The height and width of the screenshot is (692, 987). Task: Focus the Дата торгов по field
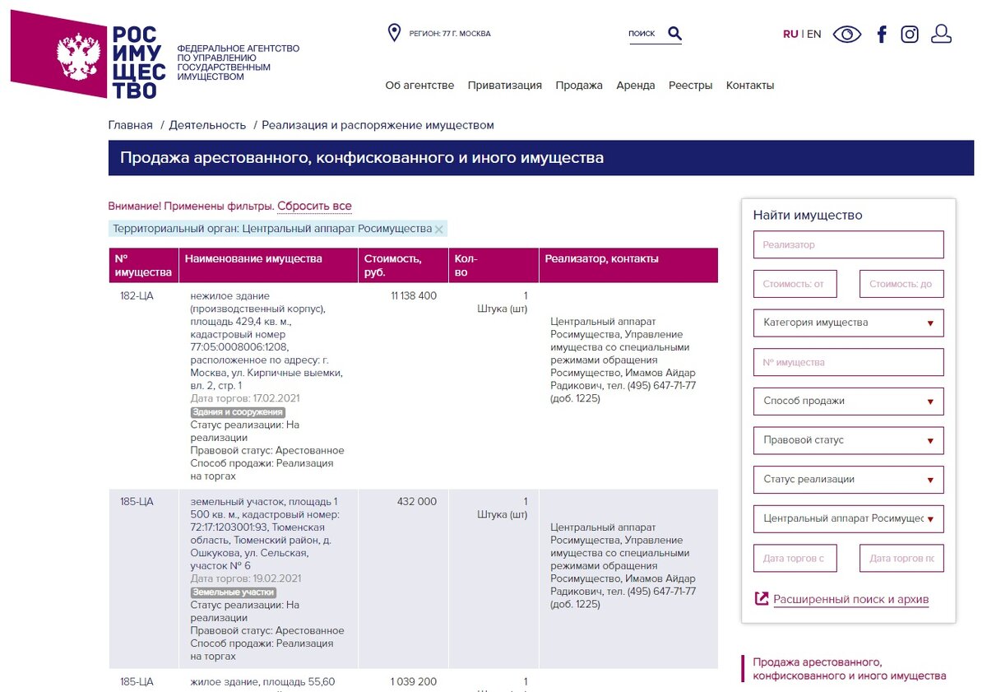tap(901, 558)
